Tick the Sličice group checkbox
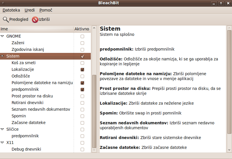 [82, 130]
